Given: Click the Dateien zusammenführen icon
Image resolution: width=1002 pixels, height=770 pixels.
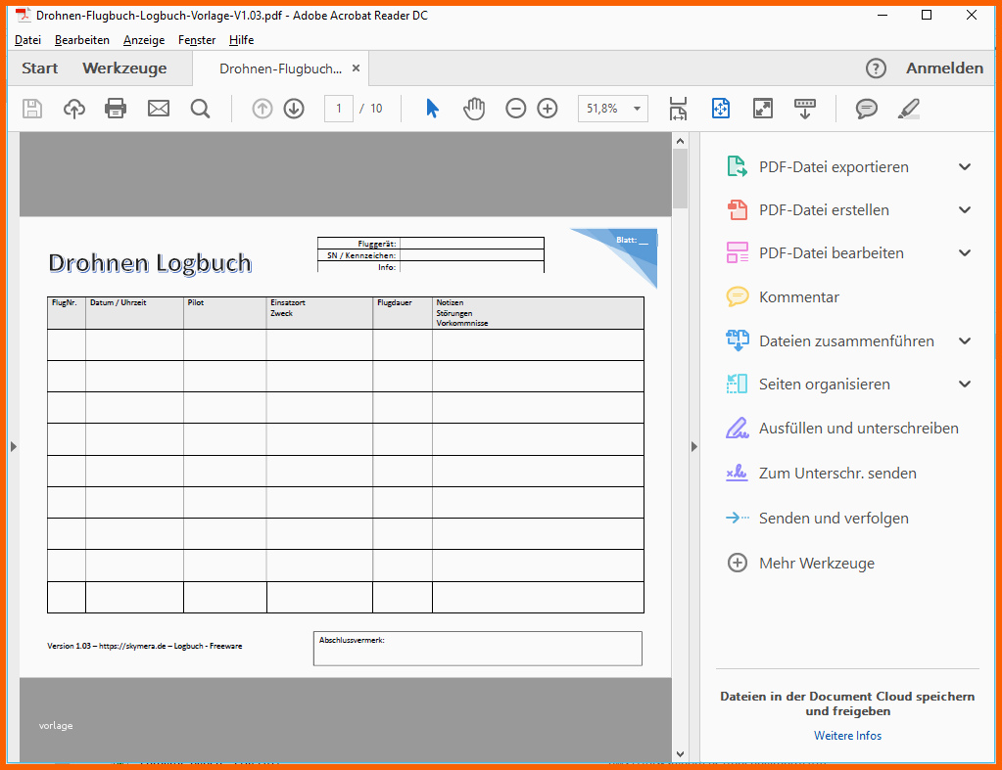Looking at the screenshot, I should [738, 340].
